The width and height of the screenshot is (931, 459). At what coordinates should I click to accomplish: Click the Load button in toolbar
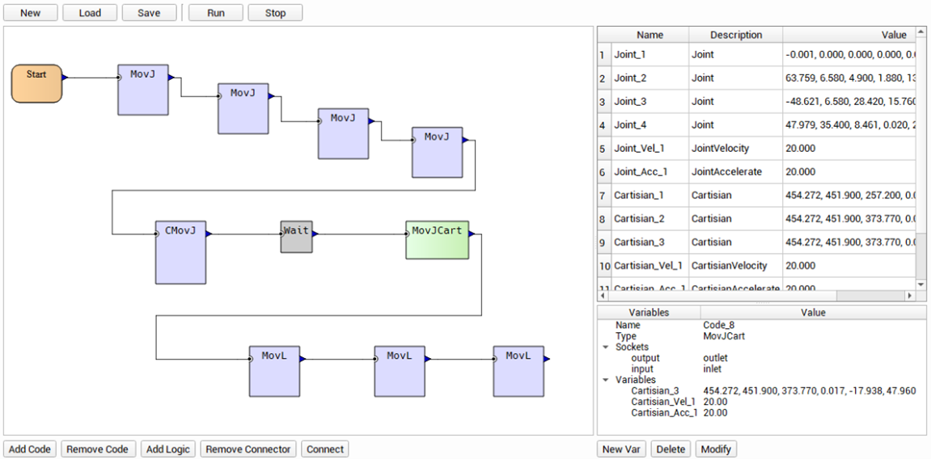click(x=90, y=13)
